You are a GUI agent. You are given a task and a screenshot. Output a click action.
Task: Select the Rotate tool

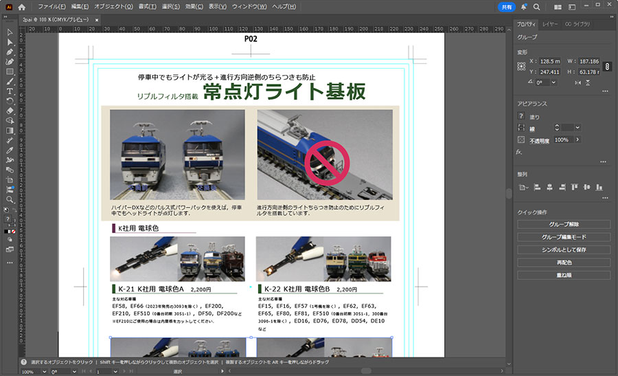coord(10,101)
